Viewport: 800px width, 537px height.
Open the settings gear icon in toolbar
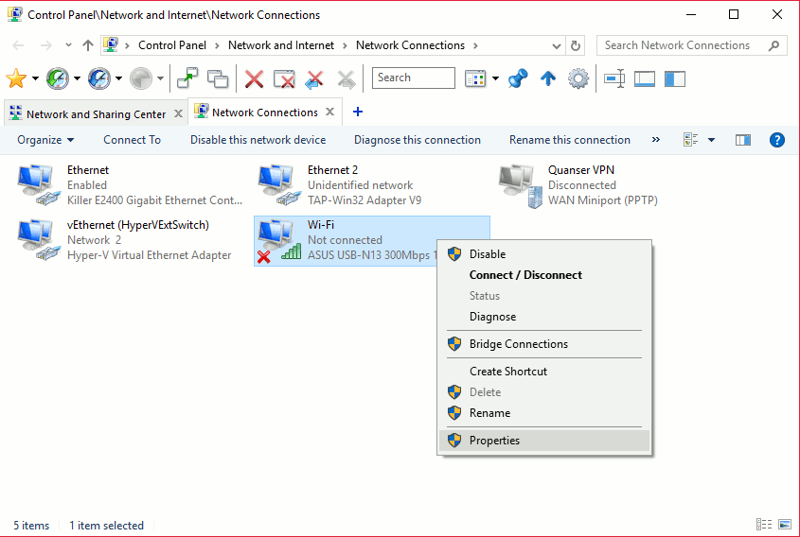pyautogui.click(x=578, y=78)
